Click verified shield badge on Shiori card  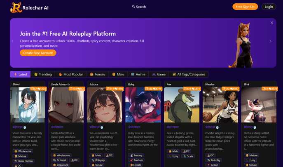tap(25, 127)
